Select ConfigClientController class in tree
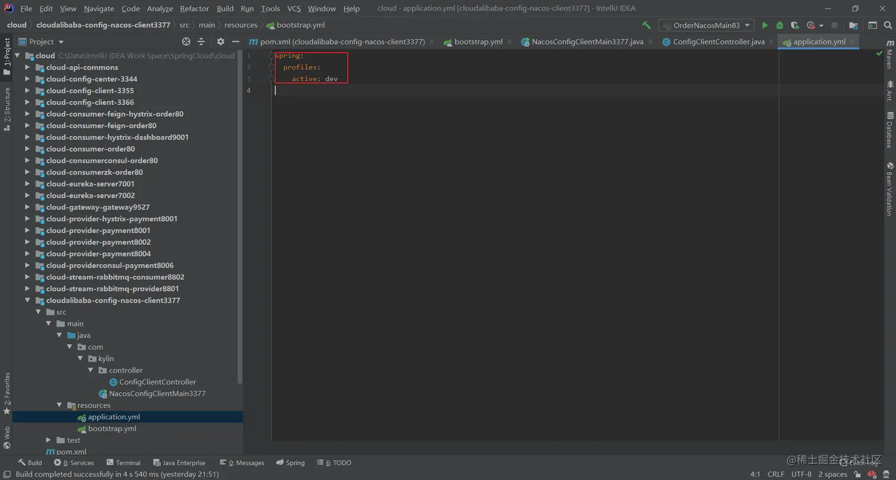 (x=157, y=382)
